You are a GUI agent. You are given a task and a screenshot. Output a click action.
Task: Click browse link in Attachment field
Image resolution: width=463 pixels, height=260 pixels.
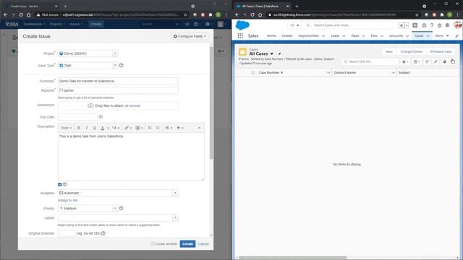135,105
